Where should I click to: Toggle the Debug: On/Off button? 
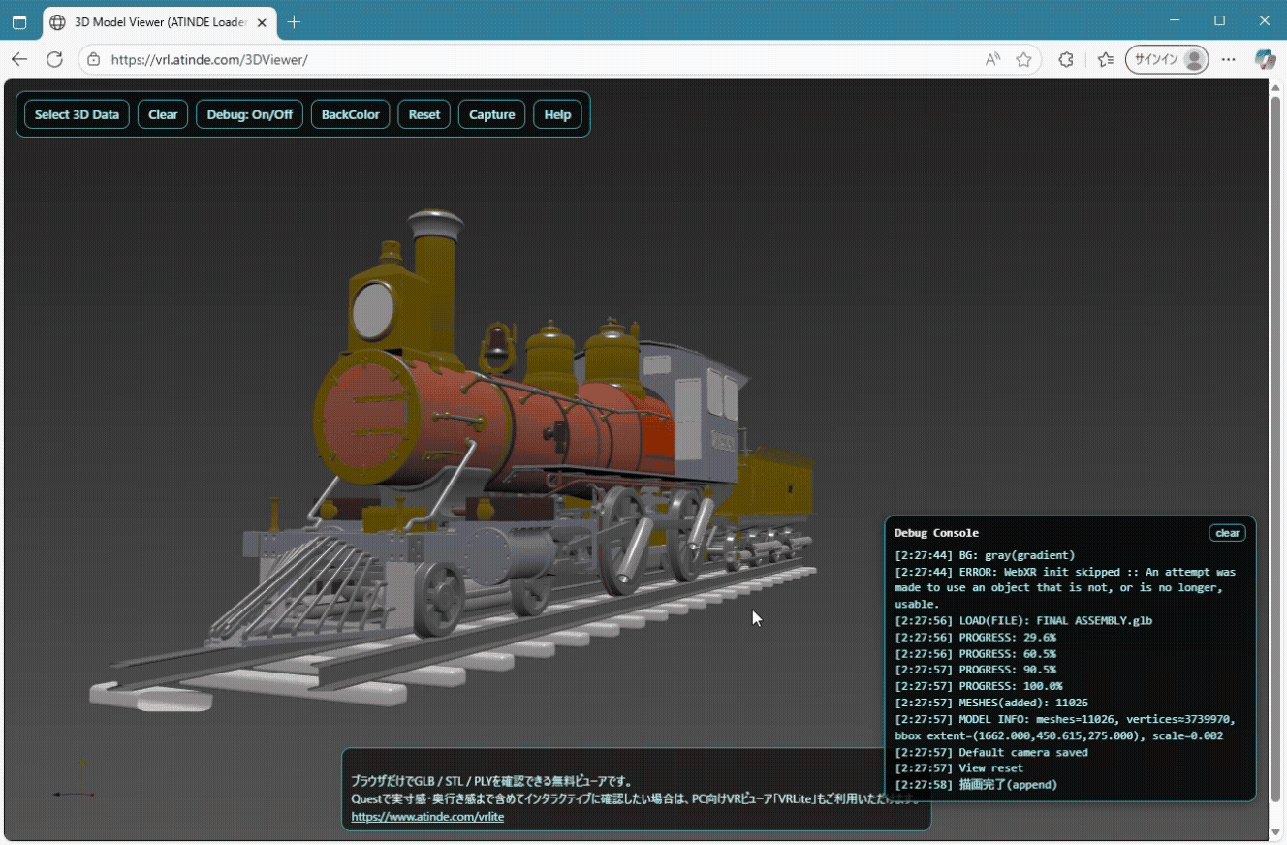click(x=249, y=114)
